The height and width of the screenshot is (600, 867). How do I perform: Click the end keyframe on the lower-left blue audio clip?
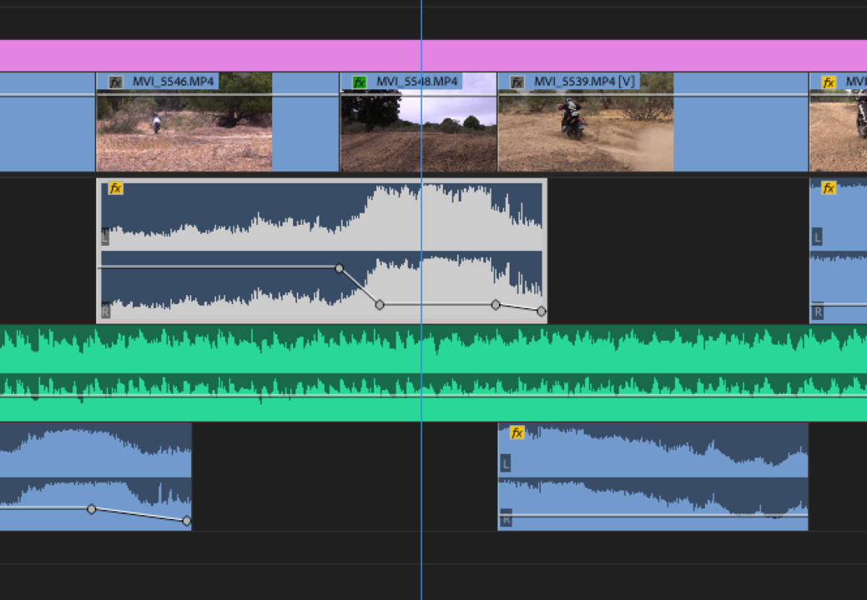[x=187, y=521]
